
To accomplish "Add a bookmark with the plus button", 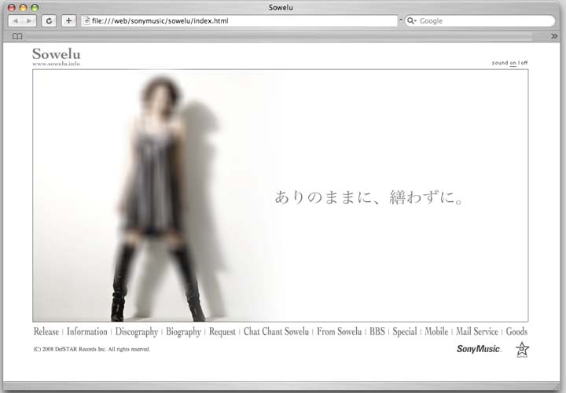I will pos(69,20).
